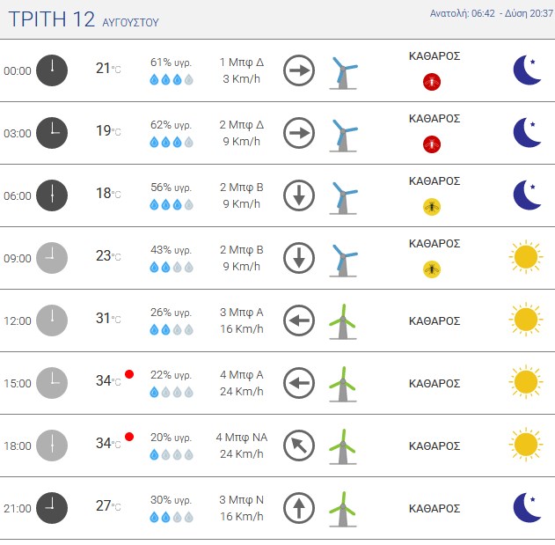Click the red mosquito icon at 00:00
Viewport: 555px width, 545px height.
pyautogui.click(x=432, y=82)
